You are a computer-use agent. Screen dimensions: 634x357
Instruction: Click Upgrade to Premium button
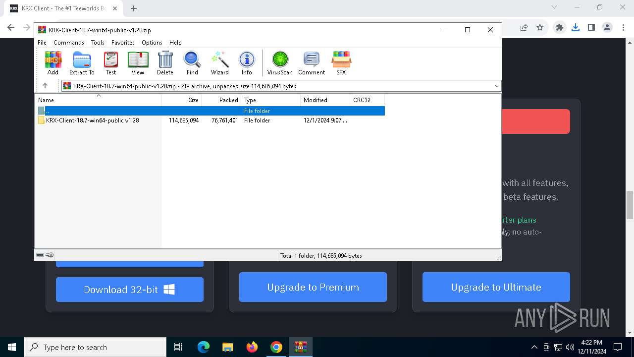pos(313,287)
